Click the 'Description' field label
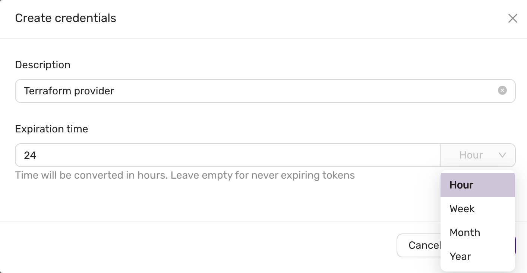Screen dimensions: 527x273 (x=42, y=65)
